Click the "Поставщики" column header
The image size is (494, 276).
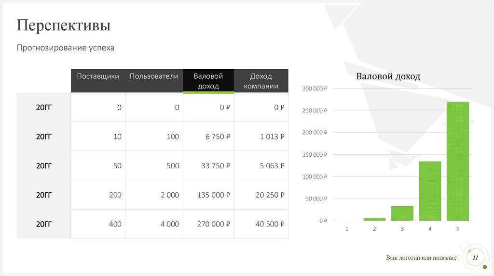[x=98, y=76]
